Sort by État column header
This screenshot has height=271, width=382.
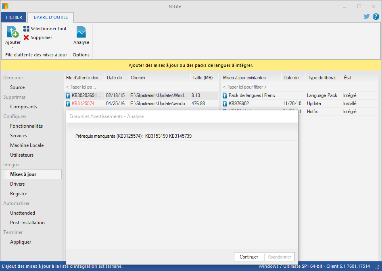tap(360, 78)
